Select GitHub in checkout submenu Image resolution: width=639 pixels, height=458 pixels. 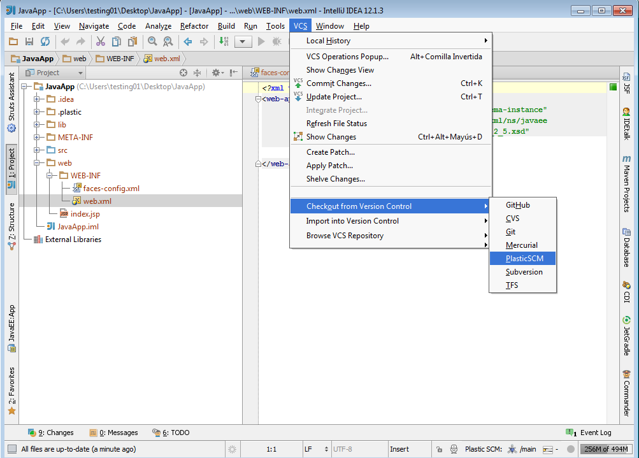pos(522,205)
